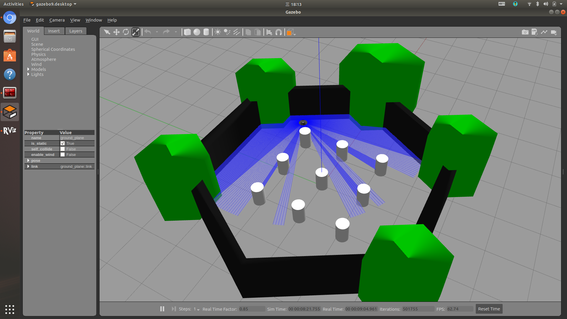Viewport: 567px width, 319px height.
Task: Insert a box shape
Action: (187, 32)
